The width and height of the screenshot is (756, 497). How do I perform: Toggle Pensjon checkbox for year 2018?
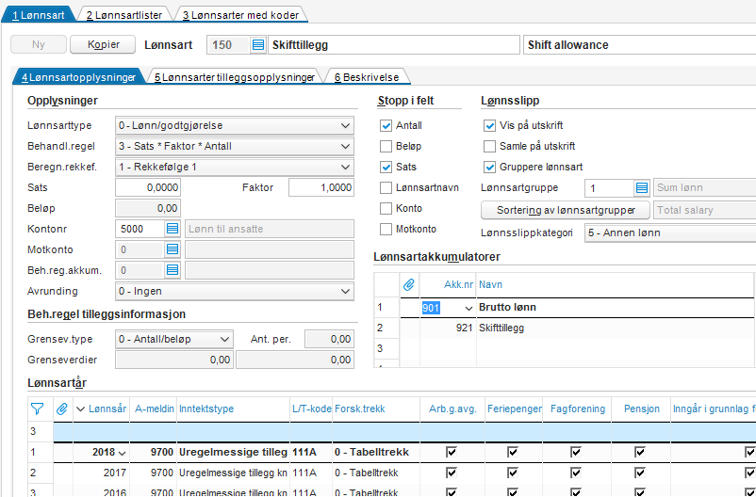point(640,452)
